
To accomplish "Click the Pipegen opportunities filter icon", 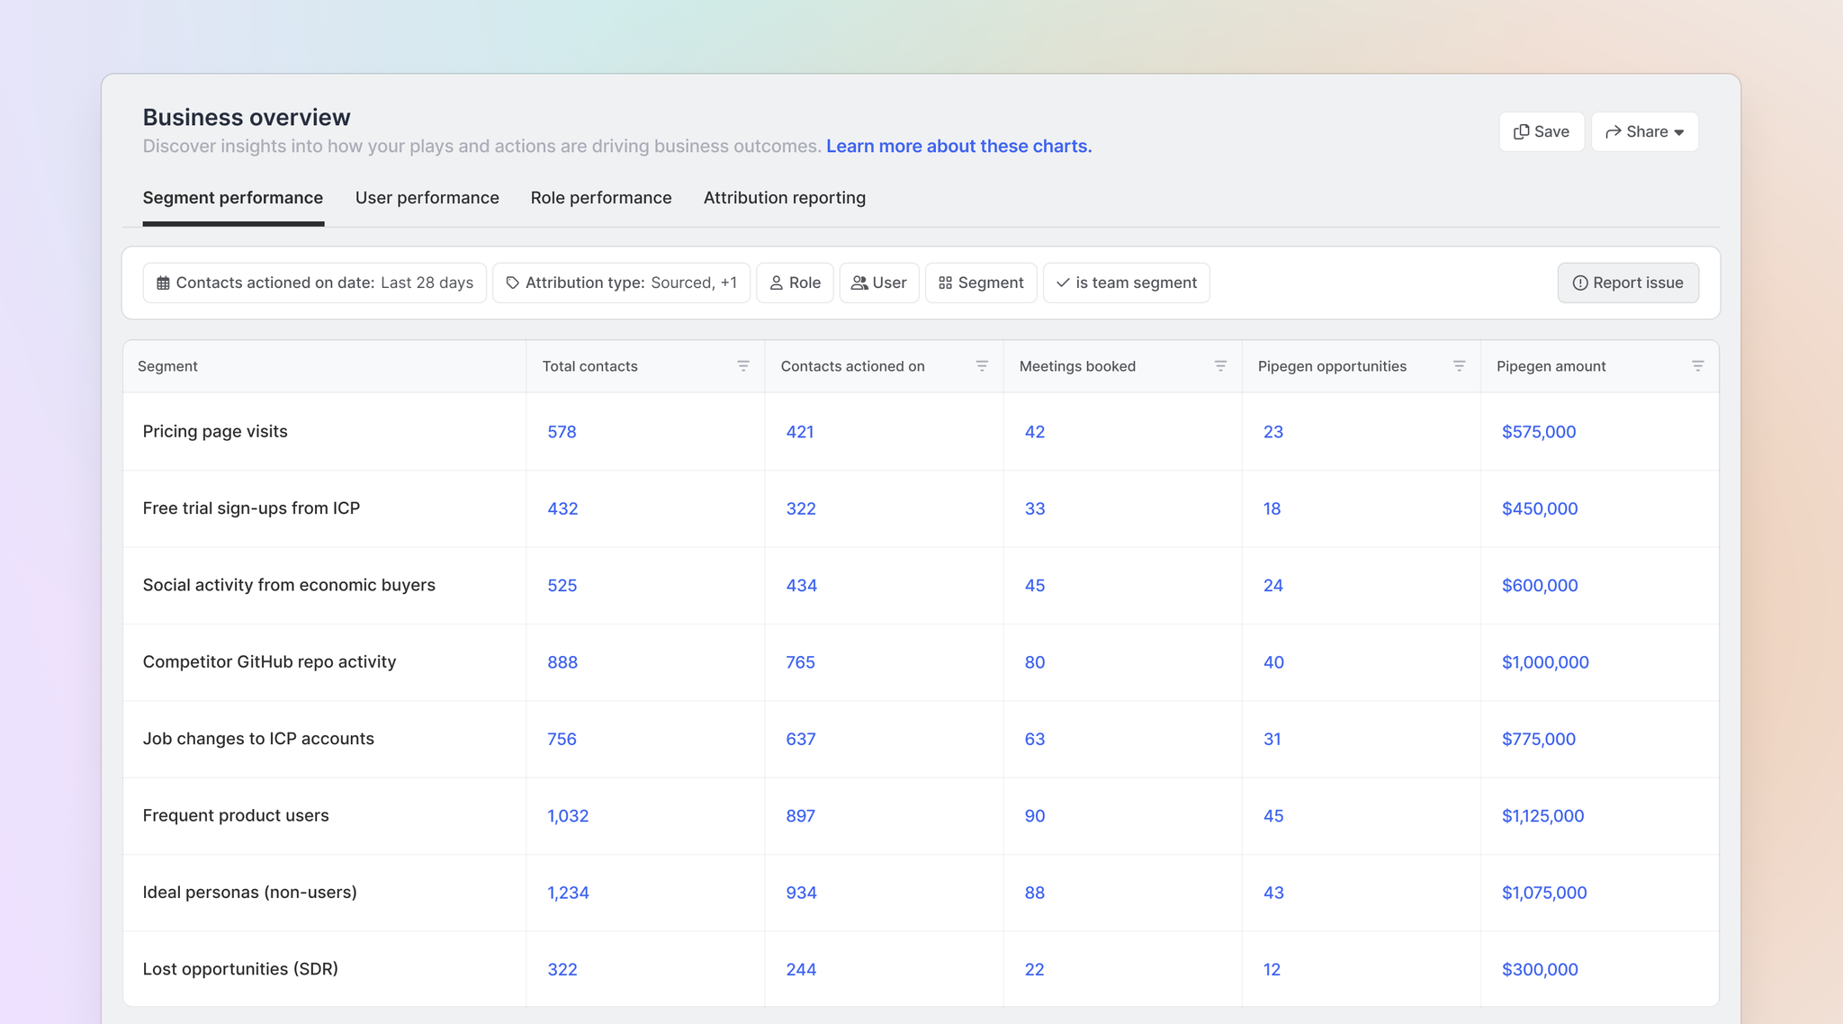I will click(x=1459, y=366).
